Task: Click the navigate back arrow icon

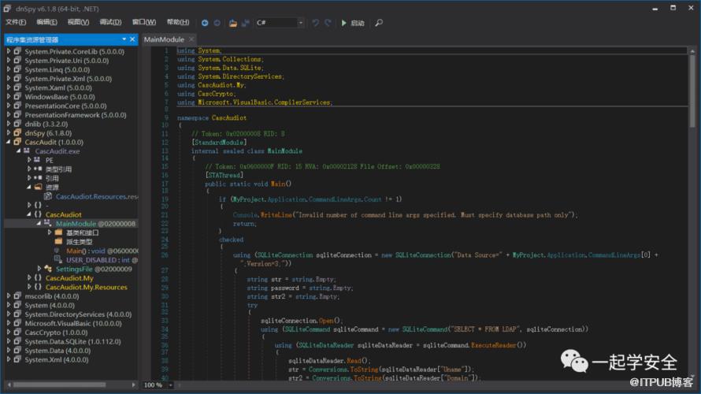Action: (205, 23)
